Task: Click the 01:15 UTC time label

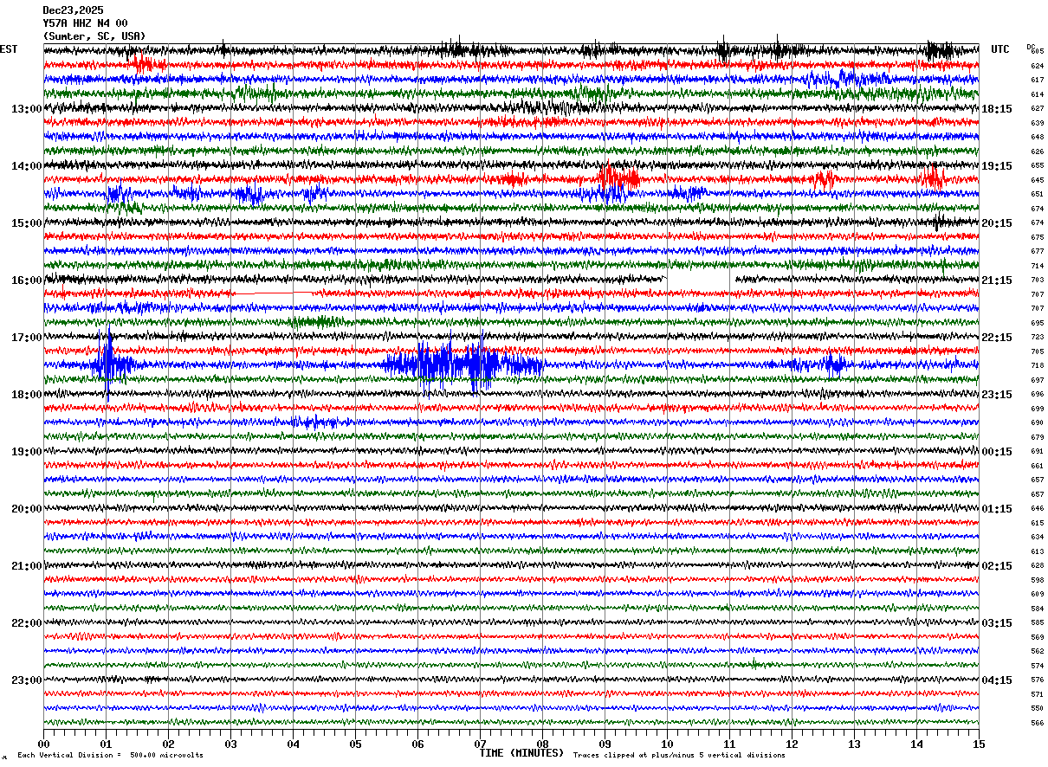Action: [x=997, y=509]
